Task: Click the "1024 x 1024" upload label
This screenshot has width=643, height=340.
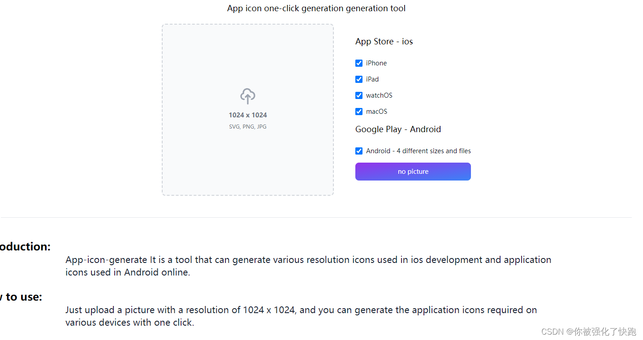Action: pyautogui.click(x=248, y=115)
